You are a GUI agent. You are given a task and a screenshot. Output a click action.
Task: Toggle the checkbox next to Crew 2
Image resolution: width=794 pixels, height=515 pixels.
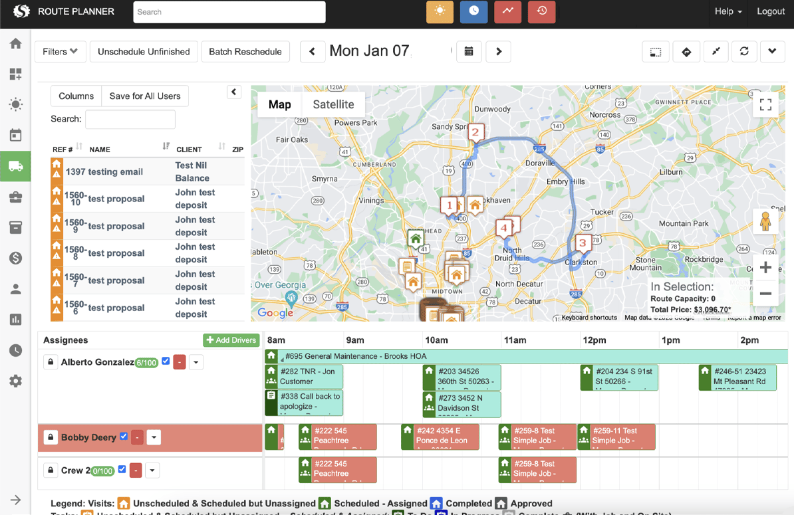click(122, 470)
